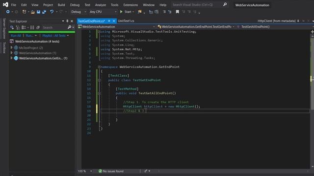Click the list/columns icon in Test Explorer
This screenshot has height=176, width=314.
point(32,27)
